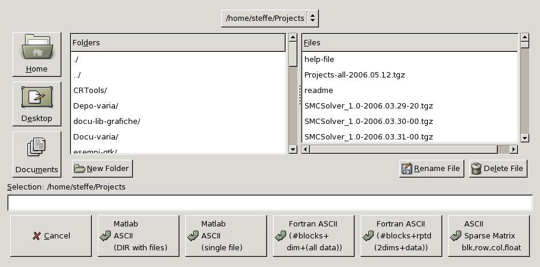Select Fortran ASCII #blocks+dim+(all data) format
Screen dimensions: 540x267
pos(313,236)
